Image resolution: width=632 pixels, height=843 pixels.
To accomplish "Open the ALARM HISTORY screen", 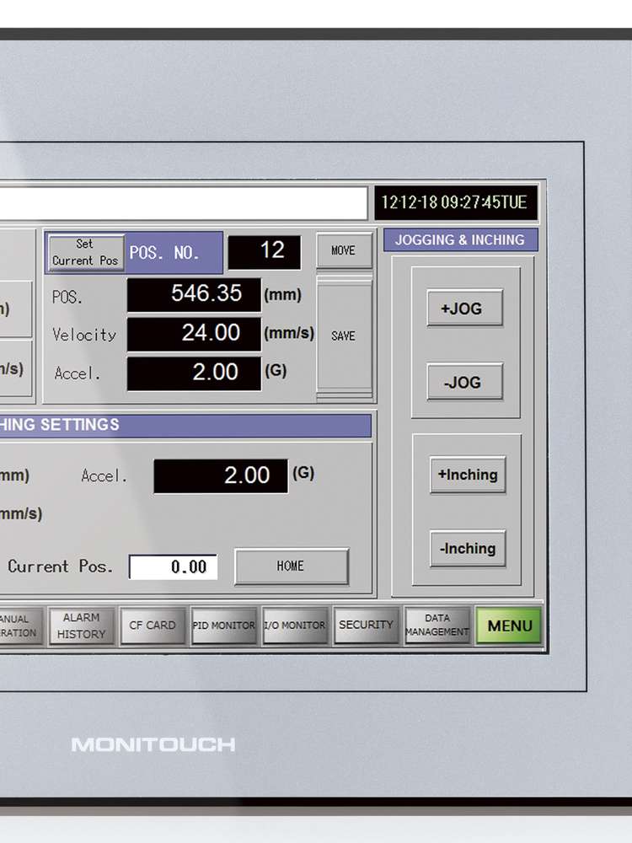I will click(x=82, y=626).
